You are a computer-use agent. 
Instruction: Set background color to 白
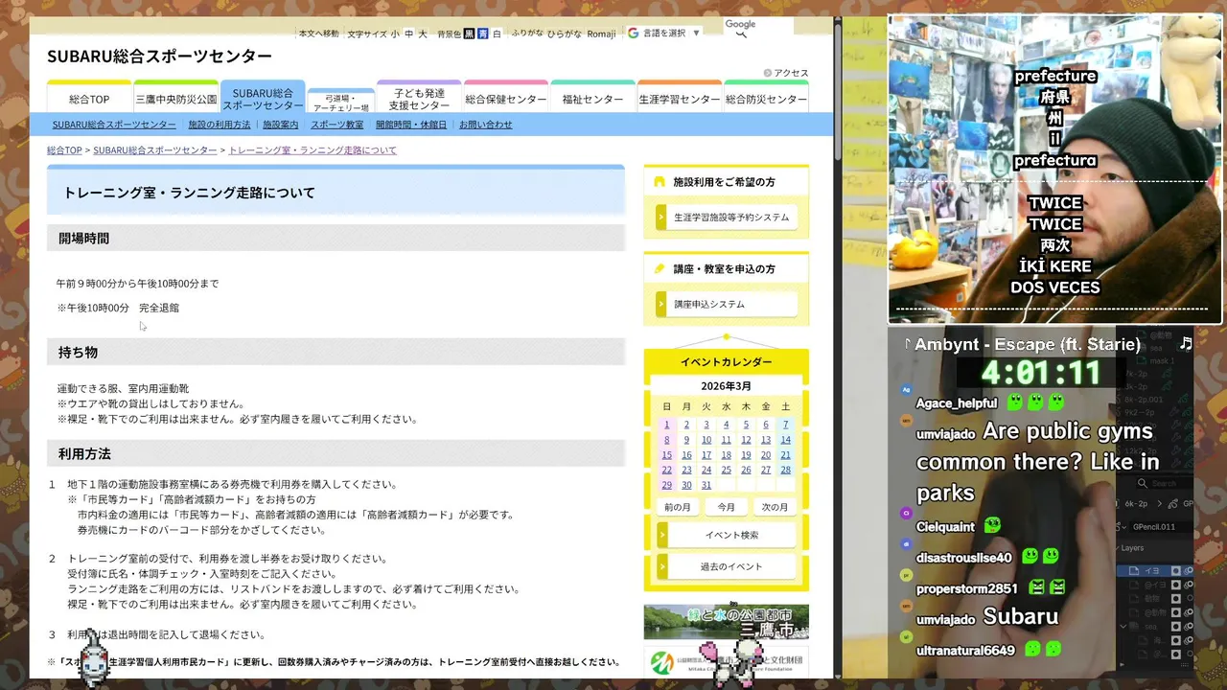(x=497, y=34)
